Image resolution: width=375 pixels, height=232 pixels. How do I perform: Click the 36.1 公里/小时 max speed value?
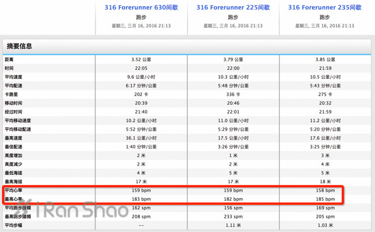click(x=141, y=138)
